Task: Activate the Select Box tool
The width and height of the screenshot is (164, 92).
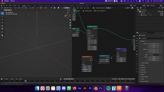Action: [2, 13]
